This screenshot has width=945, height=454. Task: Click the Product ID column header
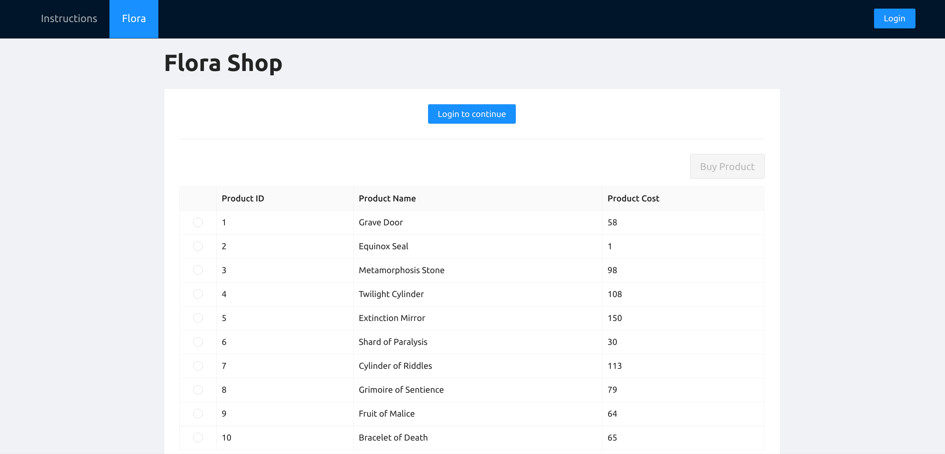coord(243,198)
